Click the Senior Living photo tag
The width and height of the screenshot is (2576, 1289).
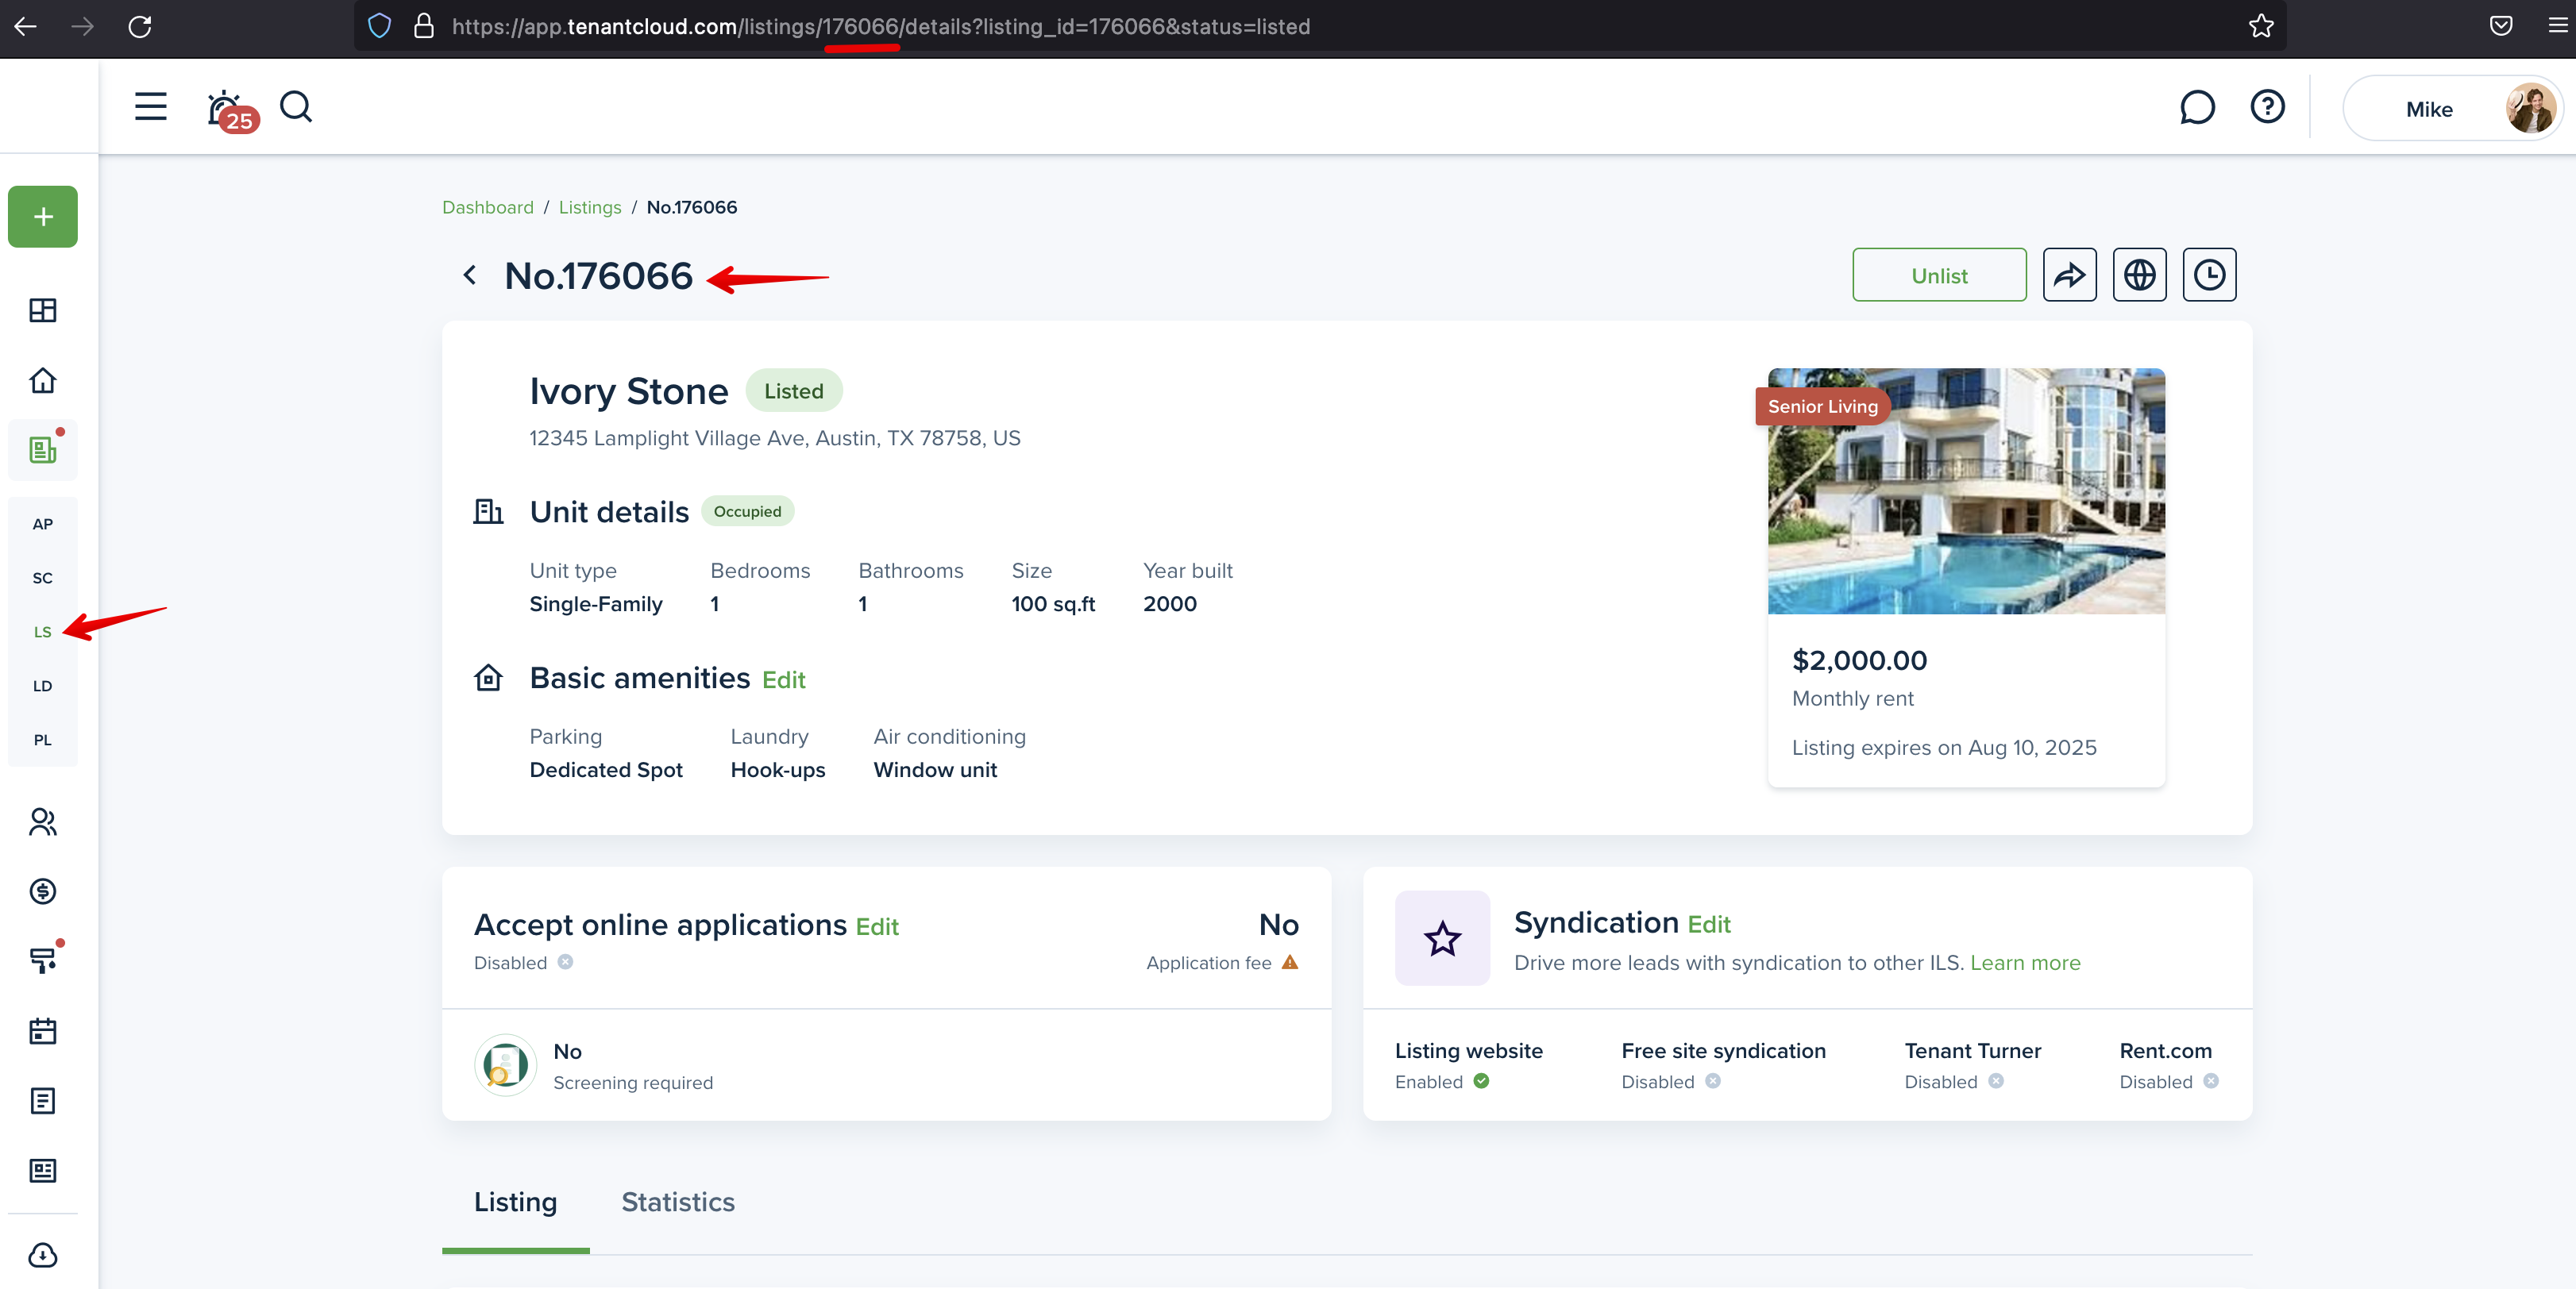click(1822, 406)
